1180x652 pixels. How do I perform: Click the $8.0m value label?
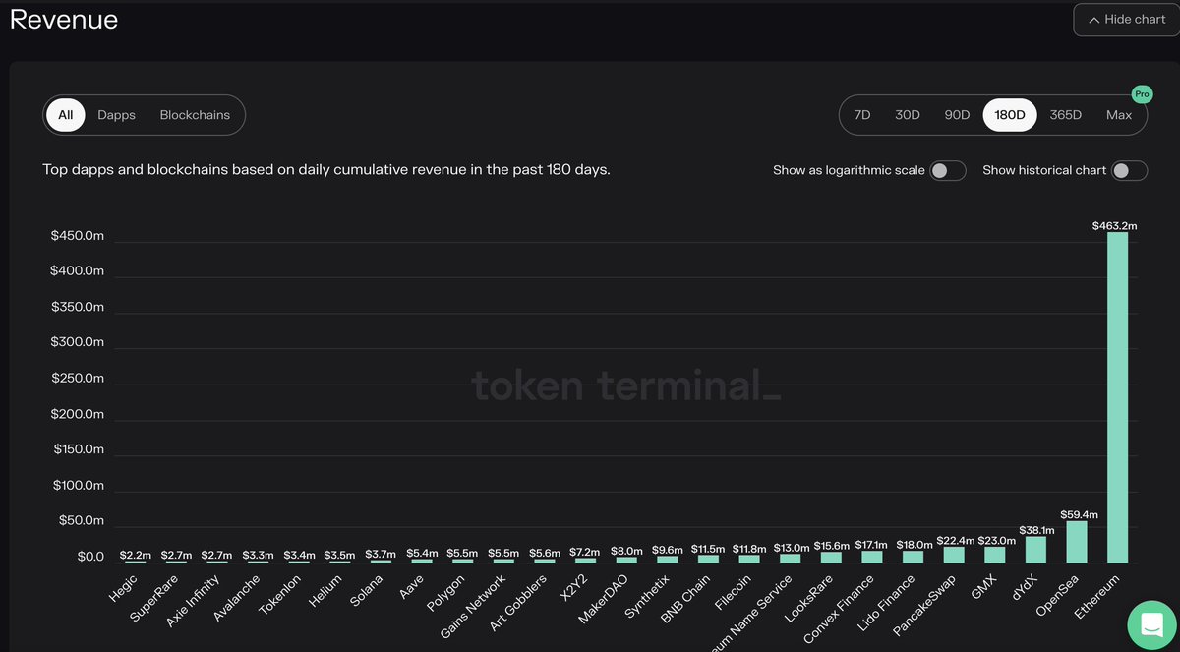click(x=626, y=551)
